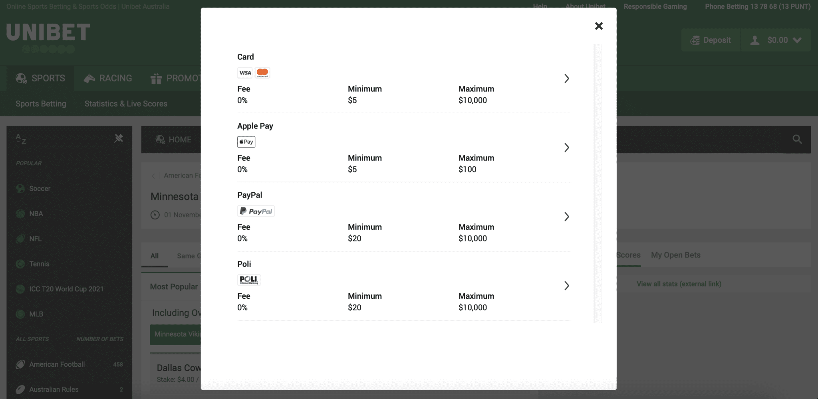Image resolution: width=818 pixels, height=399 pixels.
Task: Open the Apple Pay option chevron
Action: (566, 148)
